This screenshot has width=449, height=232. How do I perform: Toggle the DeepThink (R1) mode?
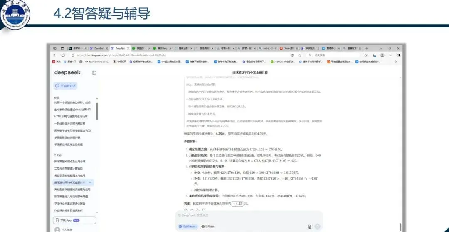pyautogui.click(x=188, y=227)
